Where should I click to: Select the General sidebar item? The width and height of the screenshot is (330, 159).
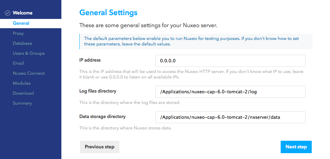click(31, 23)
